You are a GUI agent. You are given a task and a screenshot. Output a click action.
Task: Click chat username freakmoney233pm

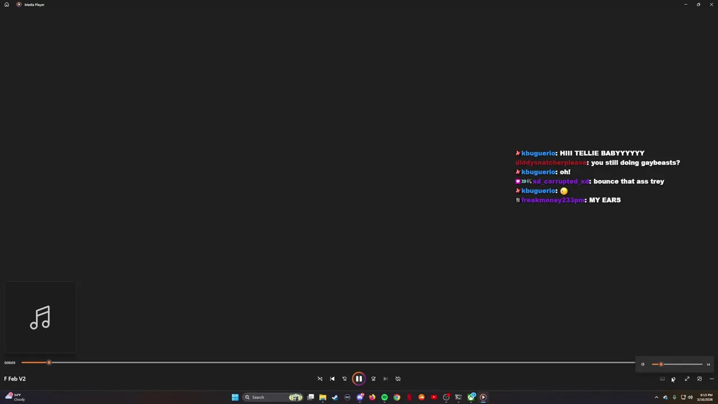coord(553,200)
